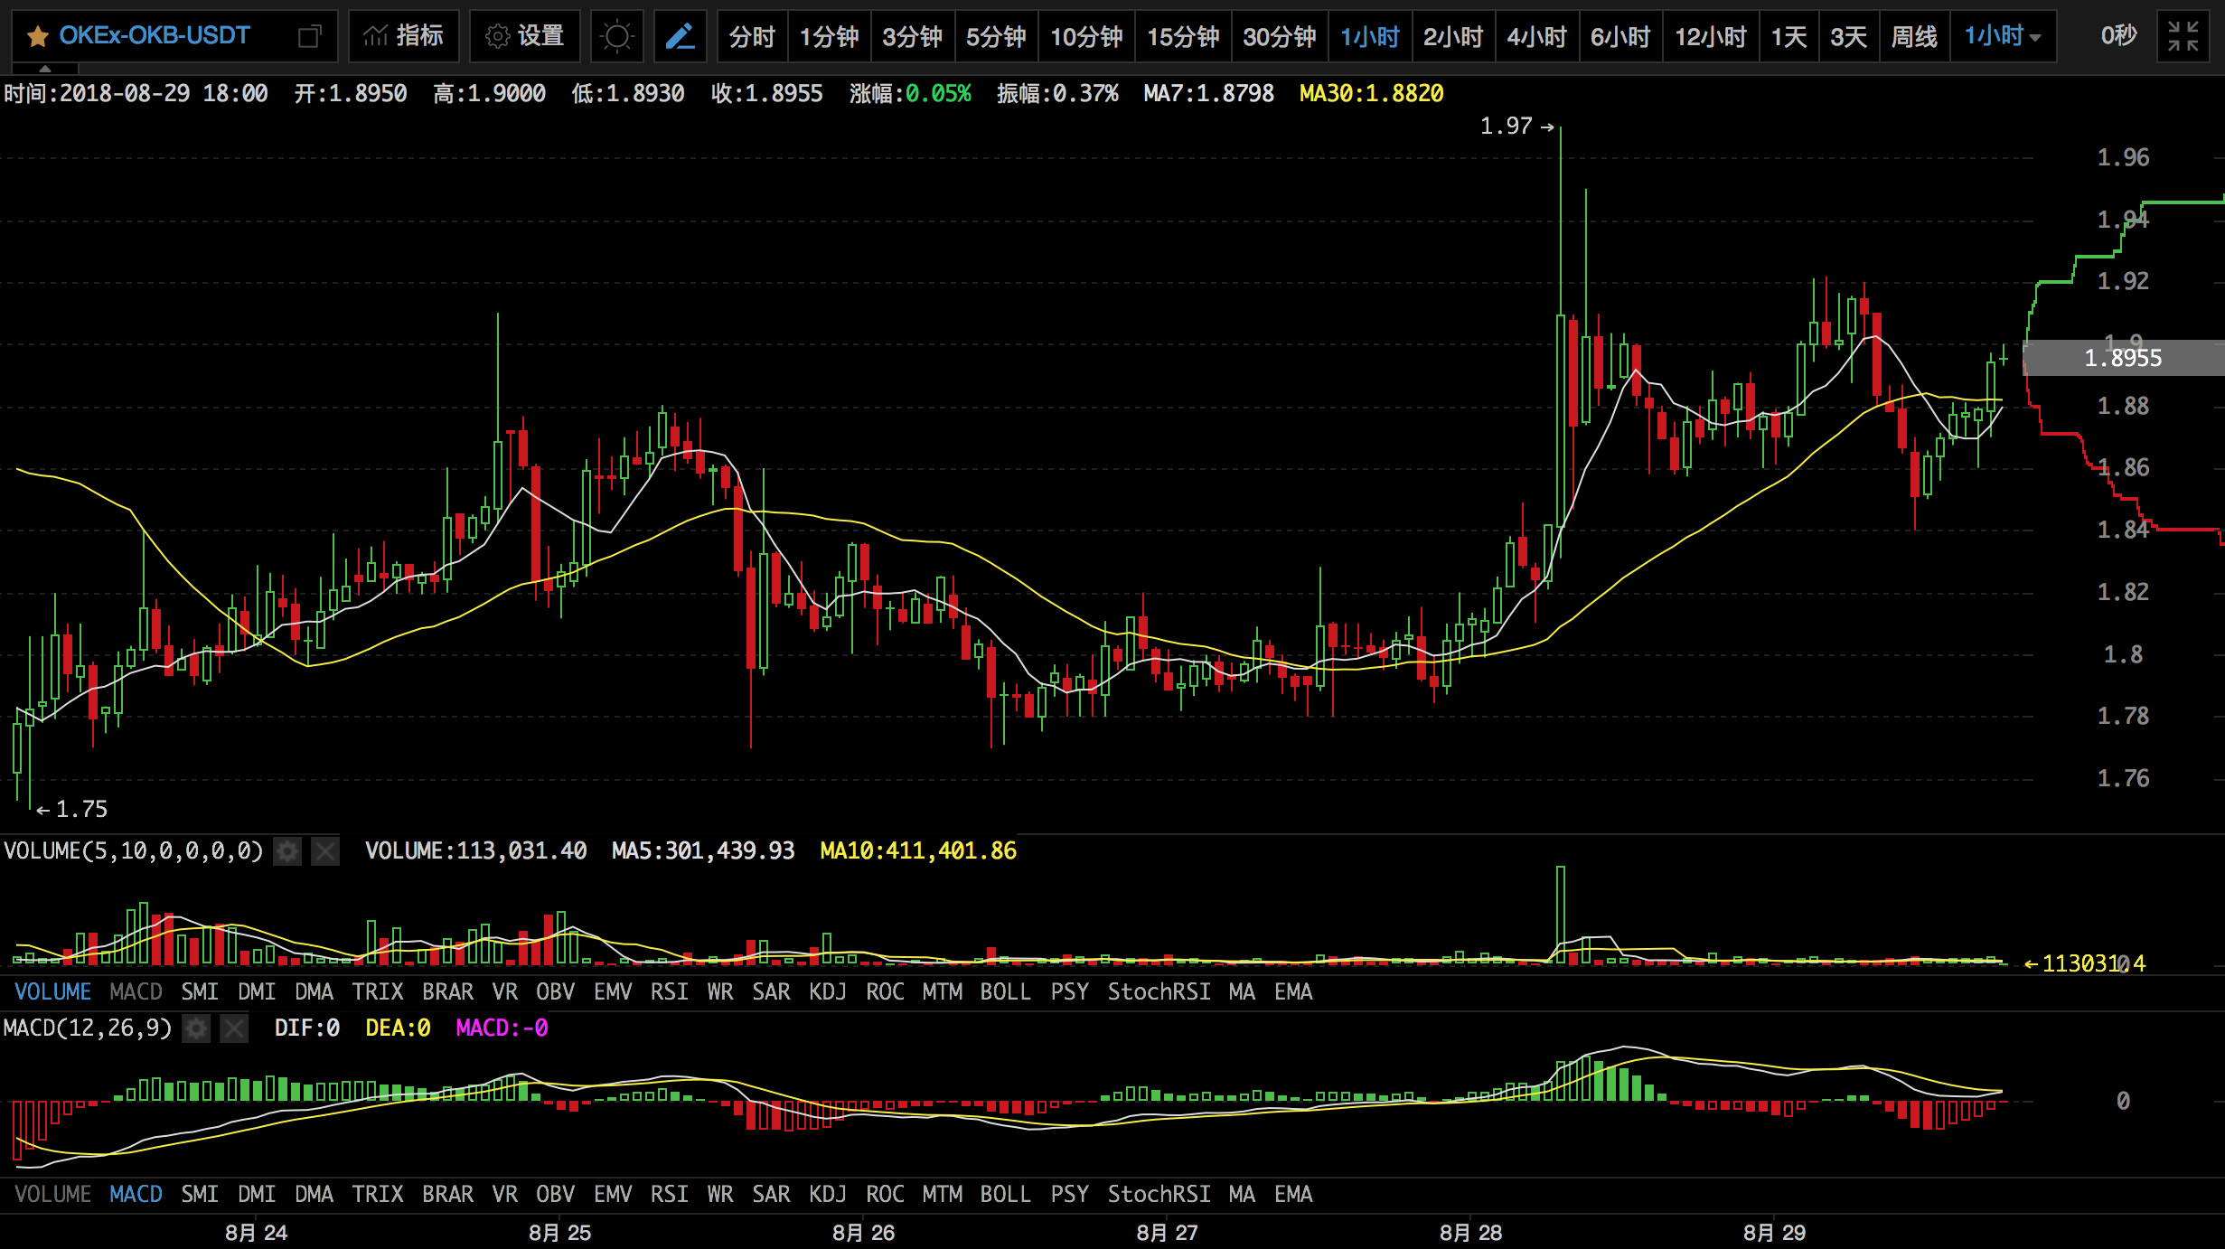Select EMV in the MACD panel tabs
This screenshot has height=1249, width=2225.
(613, 1194)
